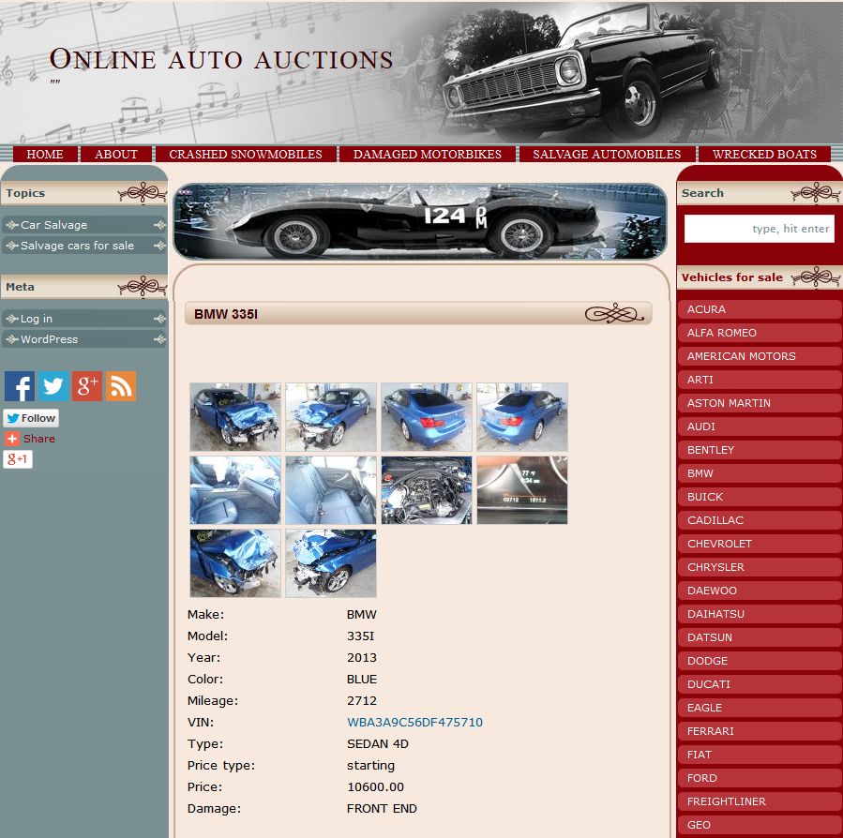843x838 pixels.
Task: Select GEO in vehicles list
Action: click(x=760, y=825)
